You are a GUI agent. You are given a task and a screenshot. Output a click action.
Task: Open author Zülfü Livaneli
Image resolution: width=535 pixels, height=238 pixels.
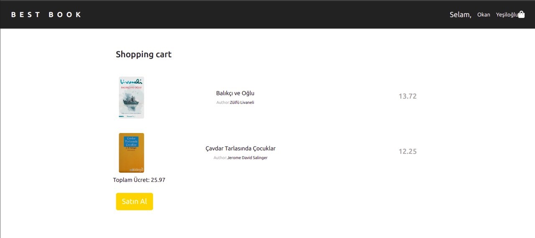pos(242,102)
